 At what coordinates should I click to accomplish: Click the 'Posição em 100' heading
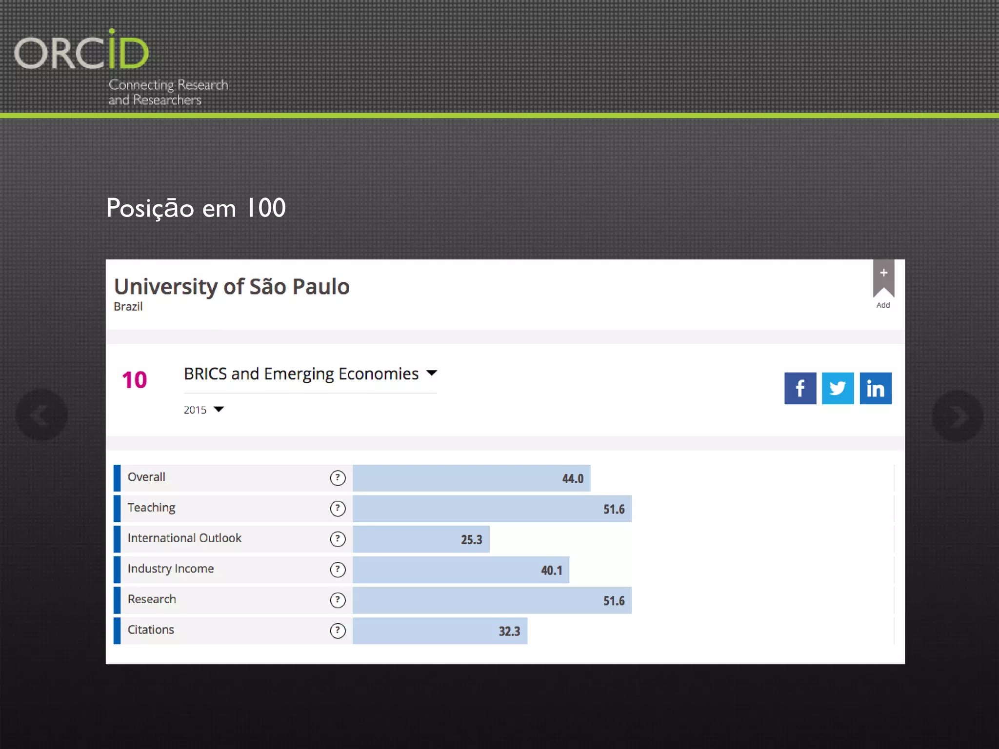pos(196,208)
